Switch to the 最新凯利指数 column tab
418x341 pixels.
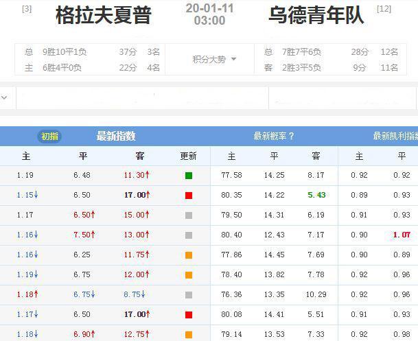(x=395, y=136)
